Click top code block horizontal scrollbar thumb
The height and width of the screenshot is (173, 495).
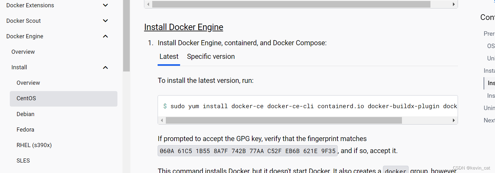pos(291,4)
